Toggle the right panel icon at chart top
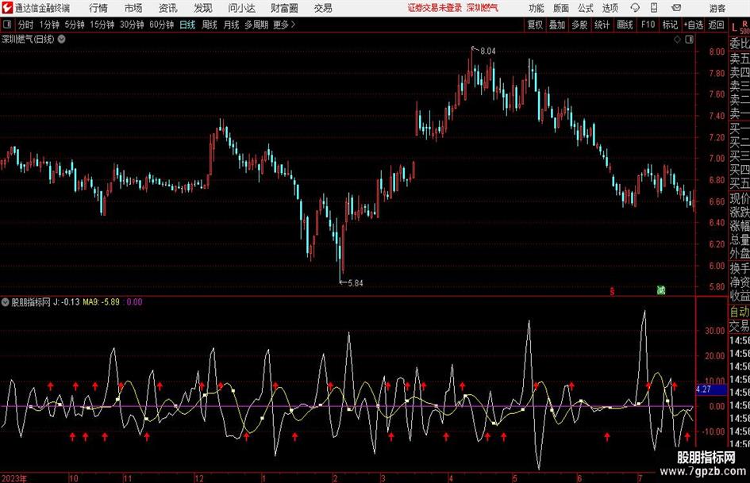 click(x=689, y=40)
